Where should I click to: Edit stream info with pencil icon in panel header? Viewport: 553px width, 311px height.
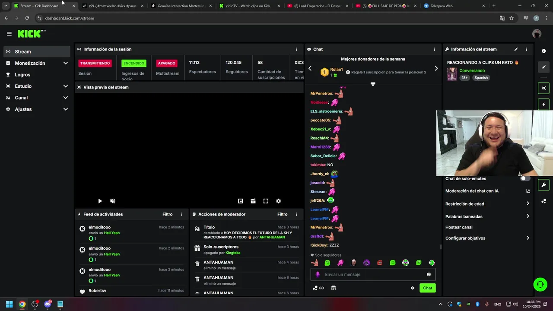(x=516, y=49)
